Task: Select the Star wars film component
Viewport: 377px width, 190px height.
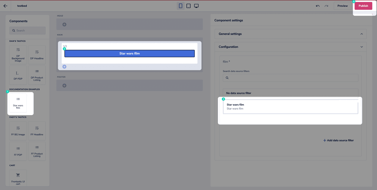Action: click(18, 103)
